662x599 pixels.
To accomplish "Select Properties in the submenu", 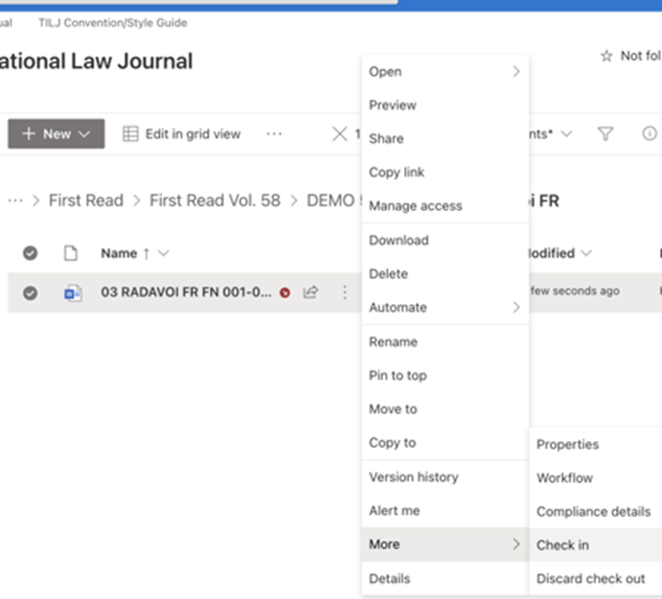I will [595, 445].
